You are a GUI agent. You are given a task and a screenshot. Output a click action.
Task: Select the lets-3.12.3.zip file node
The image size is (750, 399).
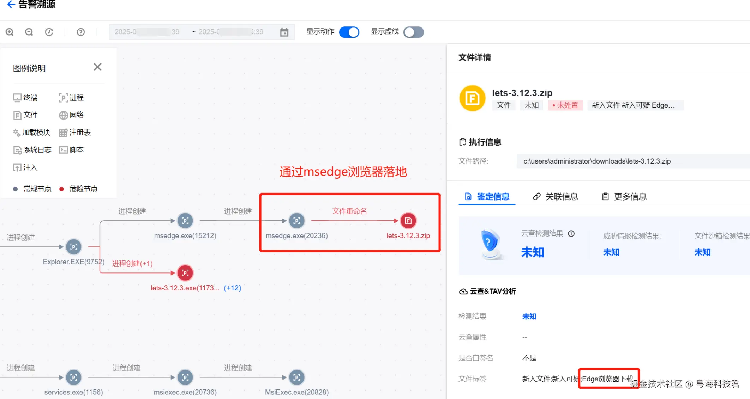(408, 221)
